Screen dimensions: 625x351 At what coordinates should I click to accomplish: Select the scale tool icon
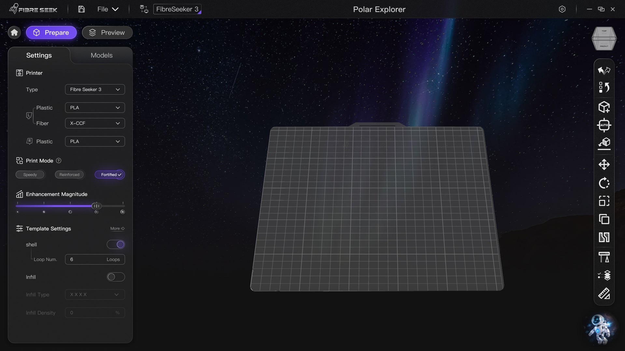(604, 201)
